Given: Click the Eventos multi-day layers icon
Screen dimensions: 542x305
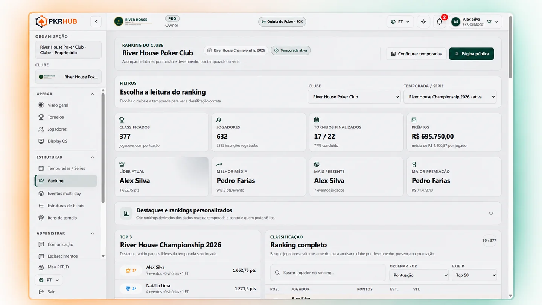Looking at the screenshot, I should pyautogui.click(x=41, y=194).
